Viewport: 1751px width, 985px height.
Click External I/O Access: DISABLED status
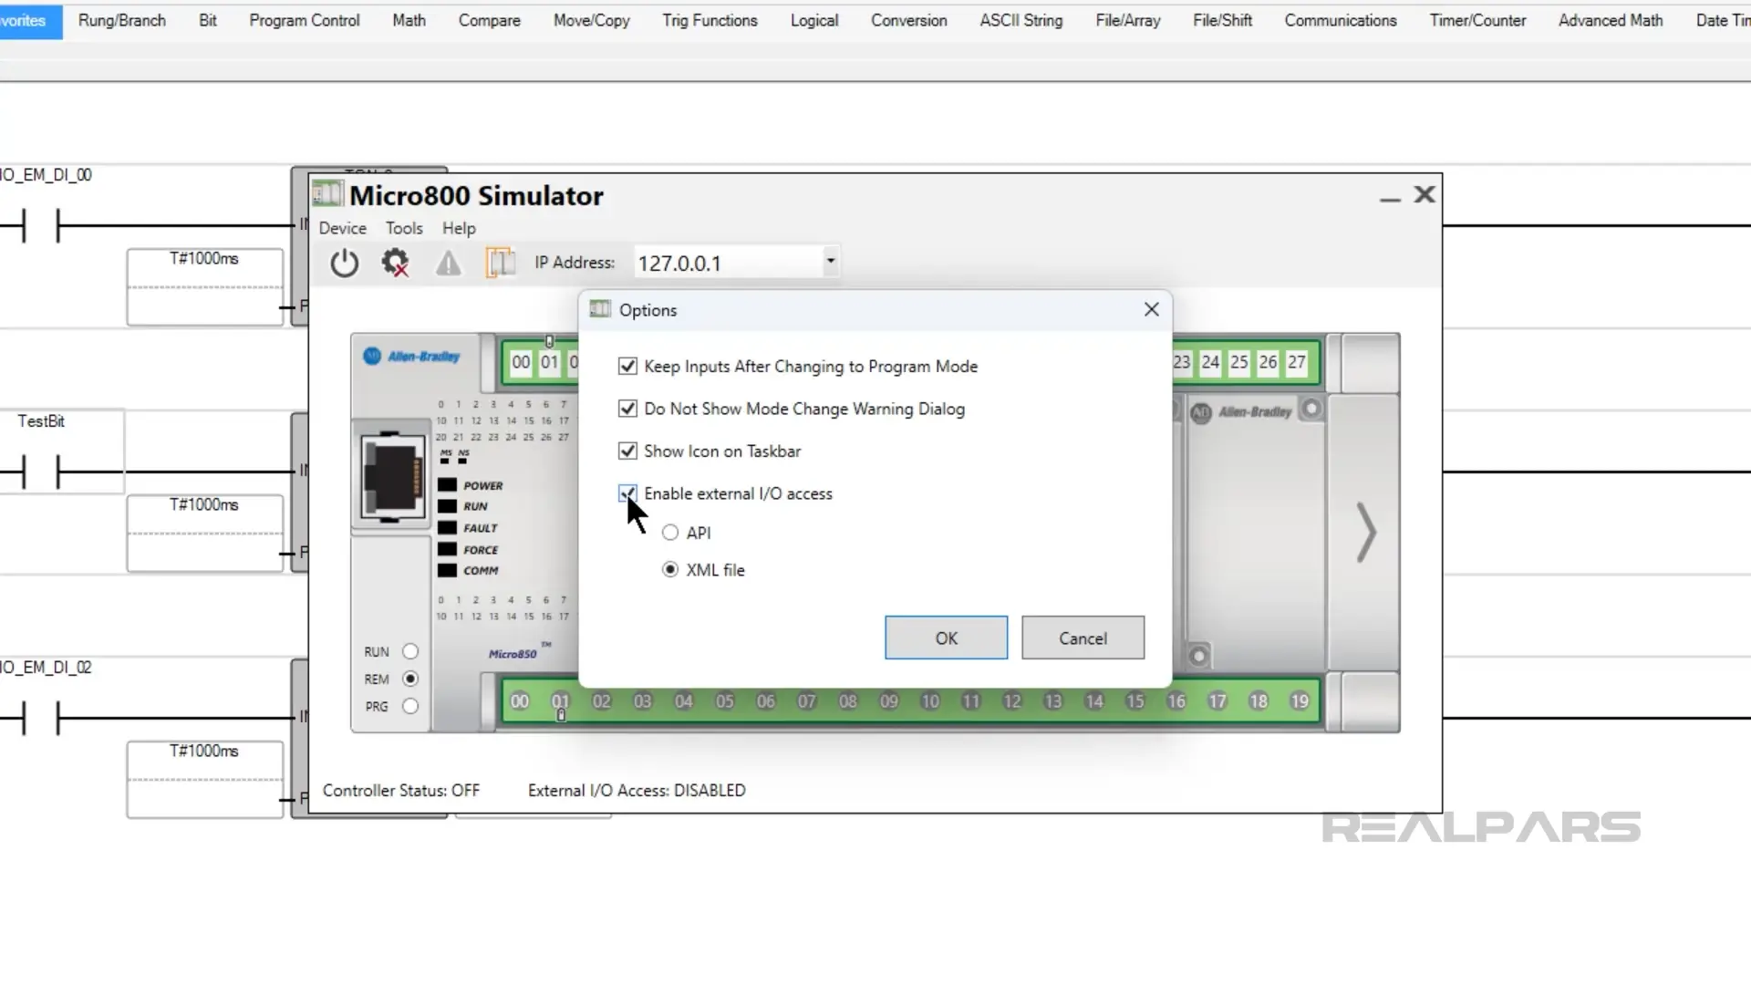coord(637,790)
